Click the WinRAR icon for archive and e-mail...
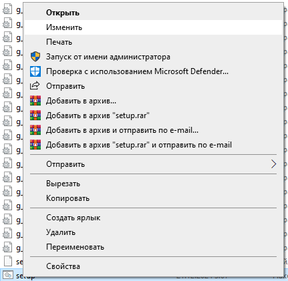 pos(35,130)
